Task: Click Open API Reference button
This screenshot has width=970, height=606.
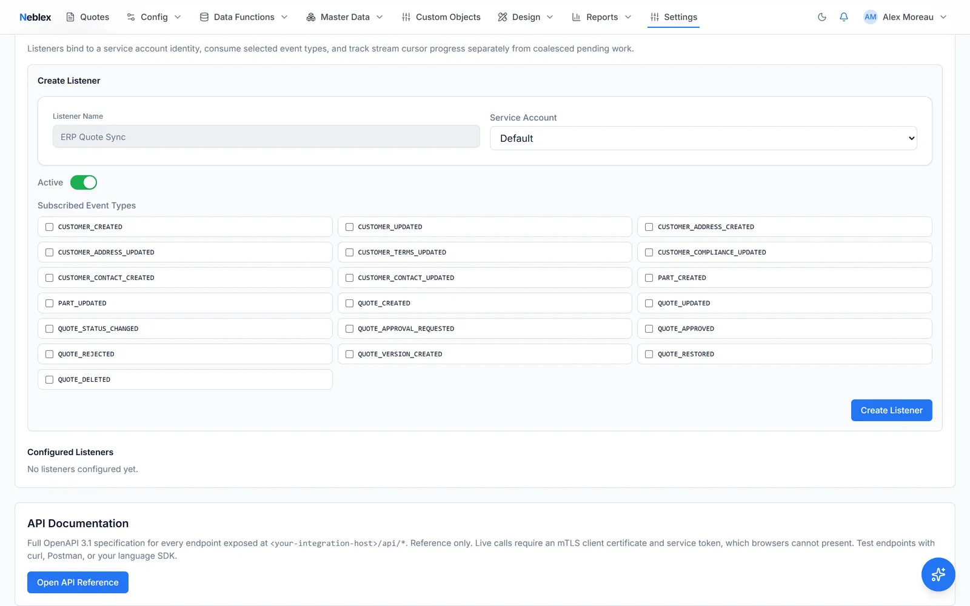Action: 78,582
